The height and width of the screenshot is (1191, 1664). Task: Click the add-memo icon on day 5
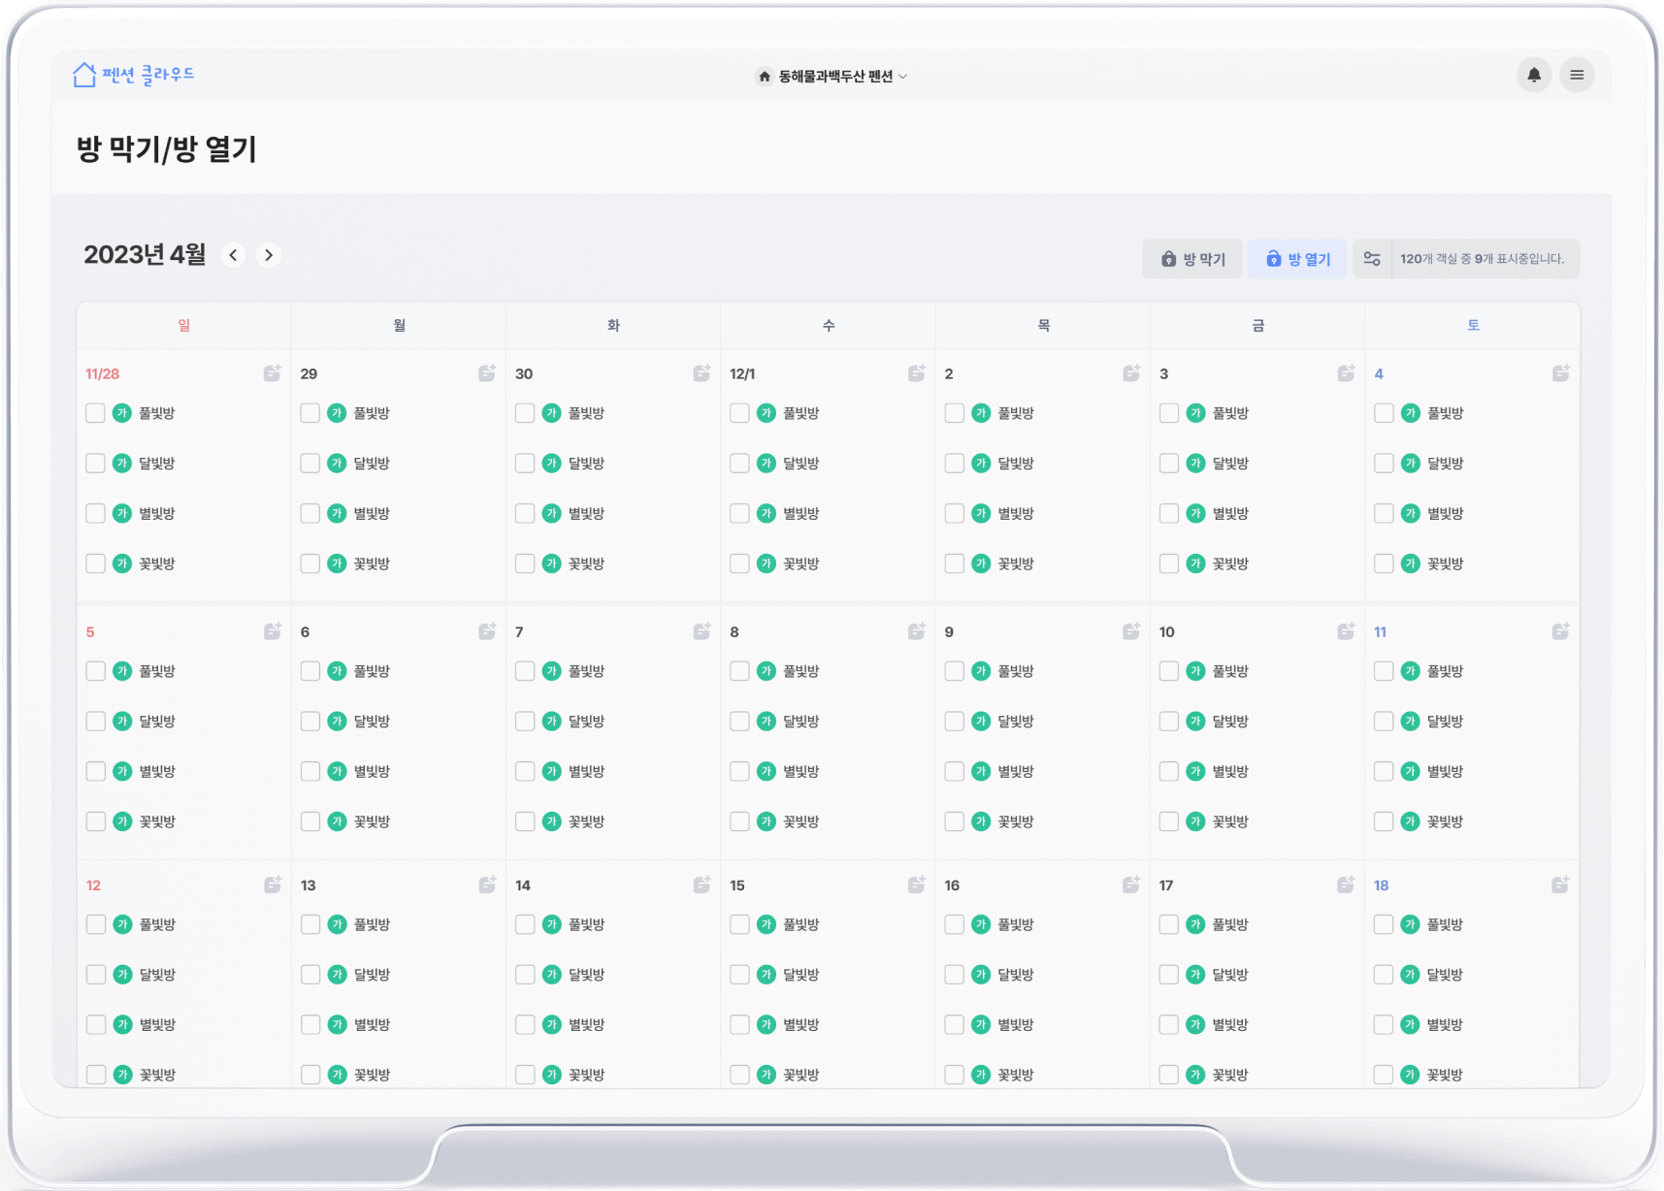273,631
